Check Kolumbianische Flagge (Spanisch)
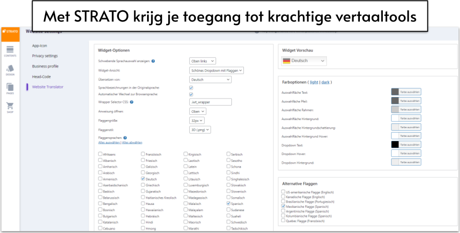Screen dimensions: 460x233 [x=283, y=215]
